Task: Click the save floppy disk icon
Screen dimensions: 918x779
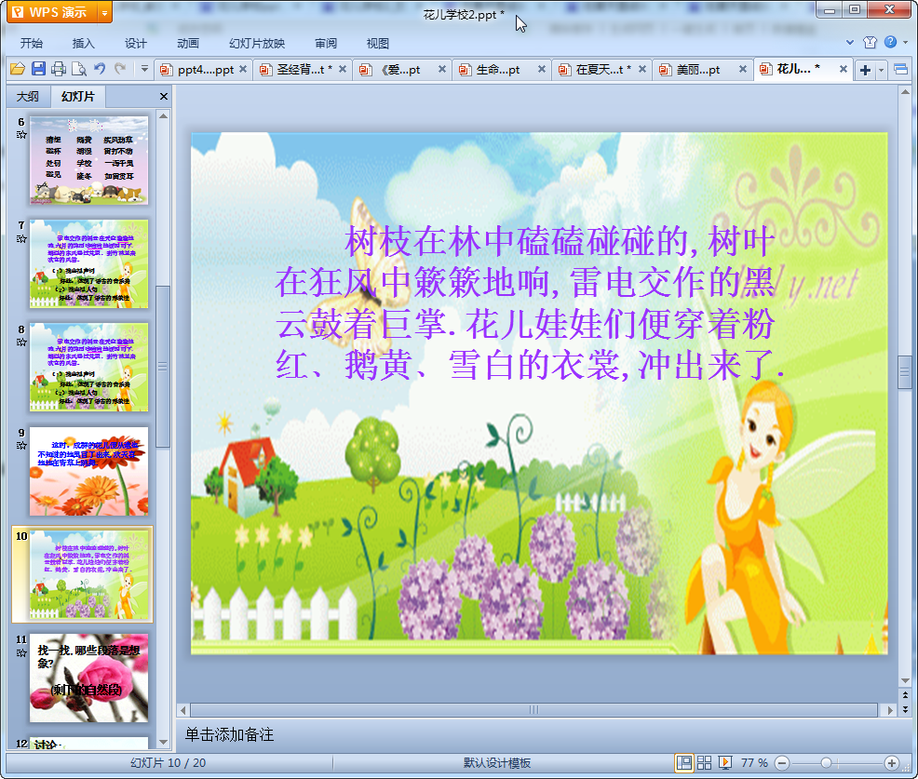Action: [39, 69]
